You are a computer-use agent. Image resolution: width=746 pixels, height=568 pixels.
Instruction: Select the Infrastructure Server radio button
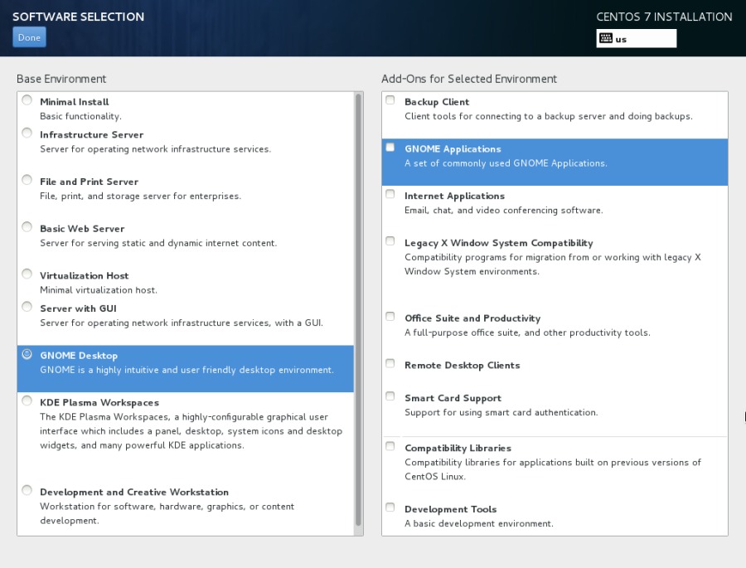point(27,133)
